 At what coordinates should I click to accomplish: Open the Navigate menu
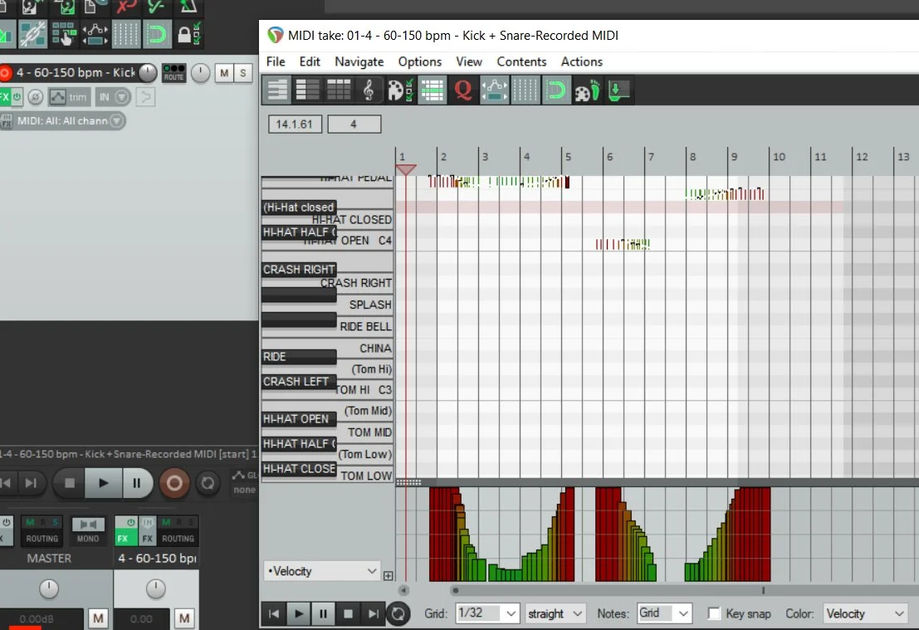359,61
